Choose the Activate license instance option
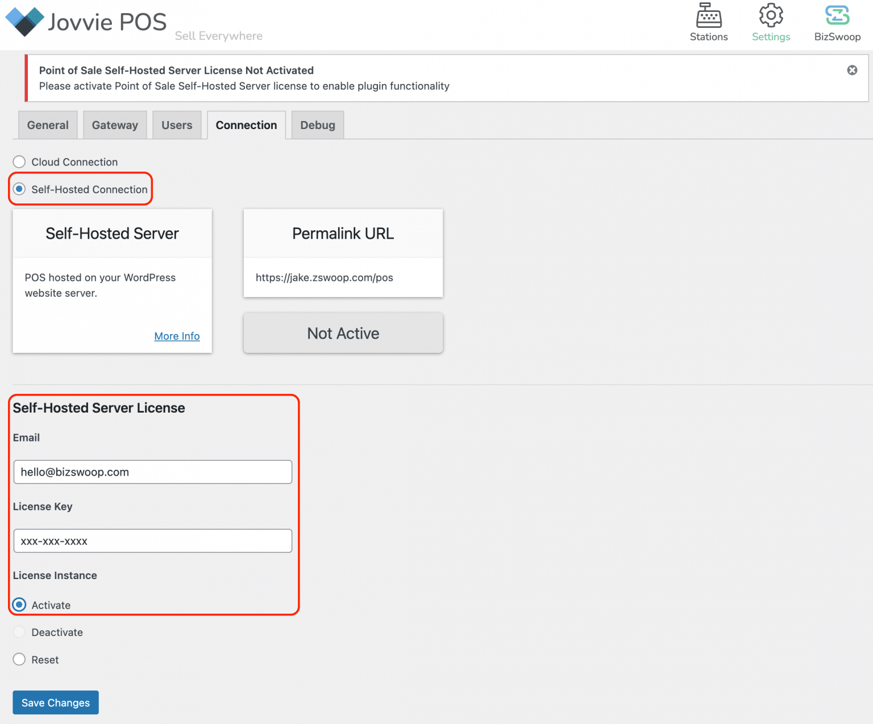 pos(19,605)
